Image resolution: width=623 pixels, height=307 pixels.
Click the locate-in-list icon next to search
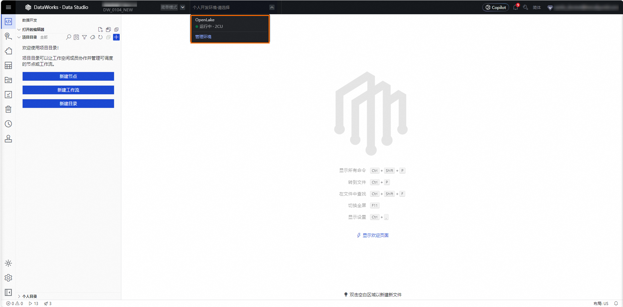76,37
